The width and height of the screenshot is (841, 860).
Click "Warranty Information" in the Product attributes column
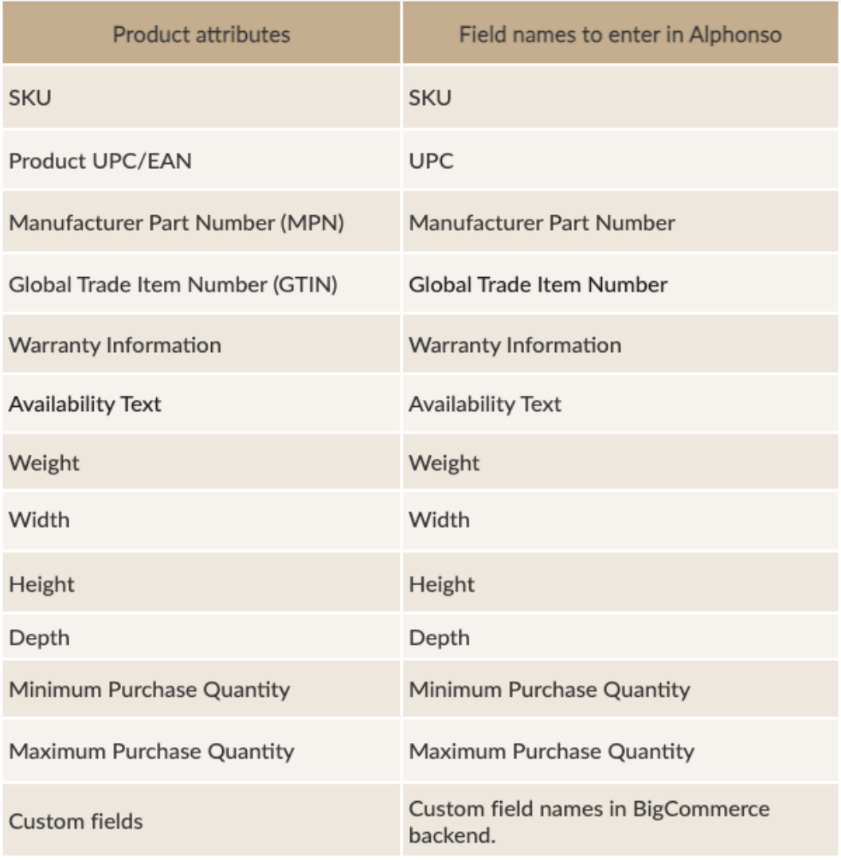[115, 345]
